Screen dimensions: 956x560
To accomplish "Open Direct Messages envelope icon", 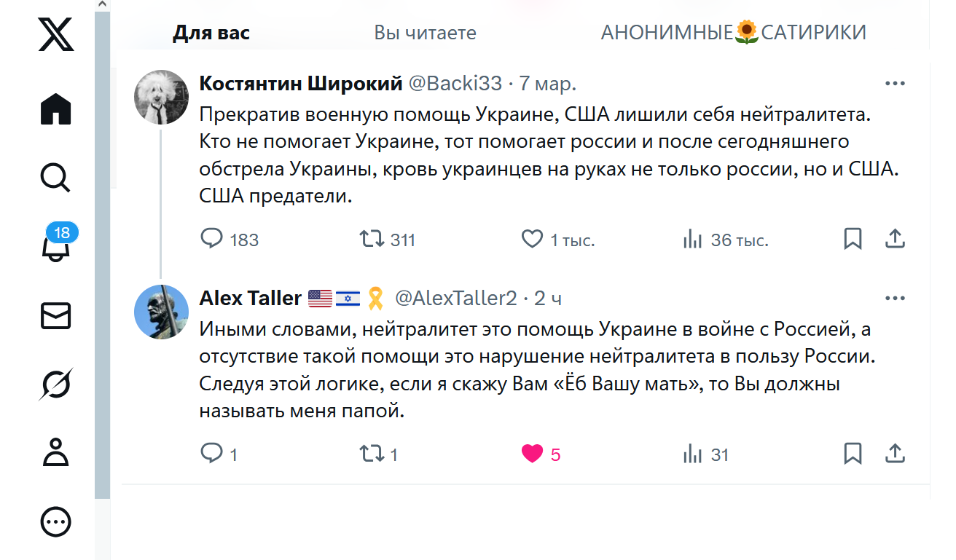I will (56, 316).
